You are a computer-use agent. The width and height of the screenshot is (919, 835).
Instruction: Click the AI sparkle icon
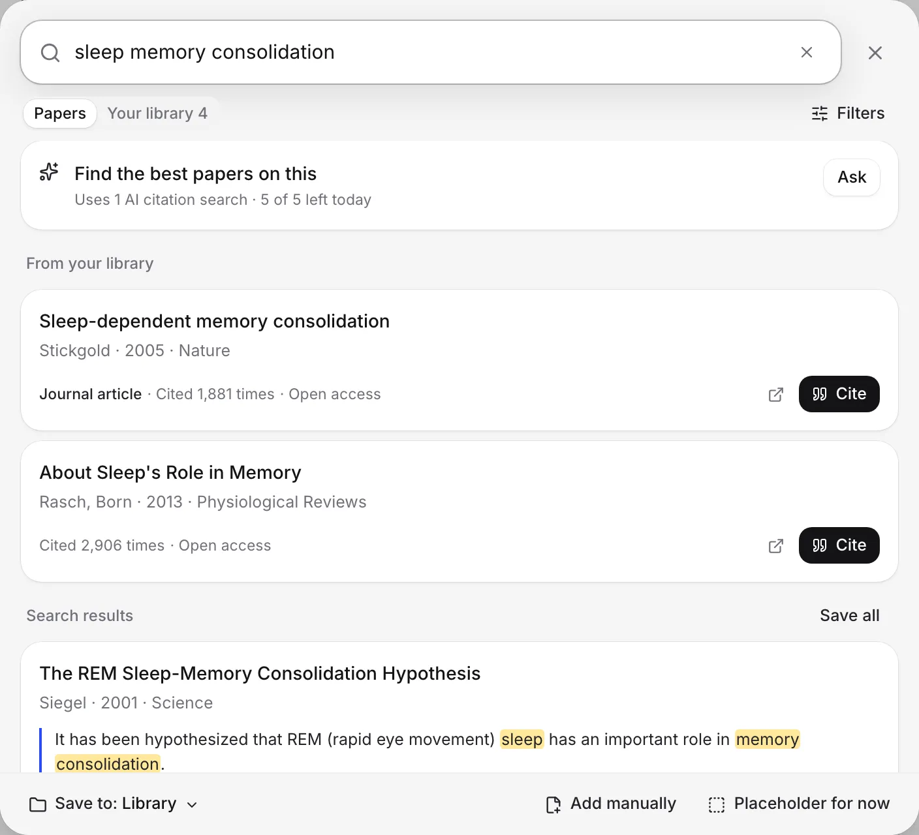49,172
